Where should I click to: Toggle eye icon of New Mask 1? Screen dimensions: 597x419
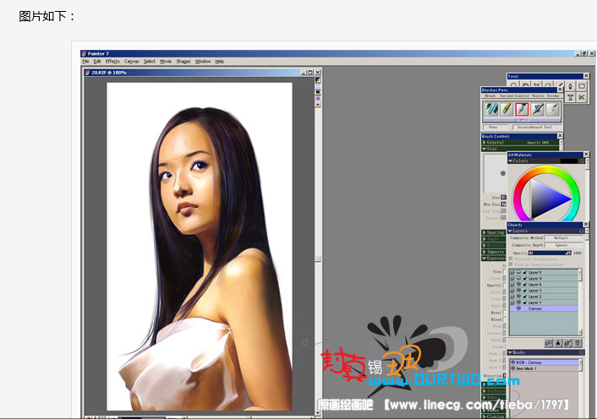pos(512,368)
